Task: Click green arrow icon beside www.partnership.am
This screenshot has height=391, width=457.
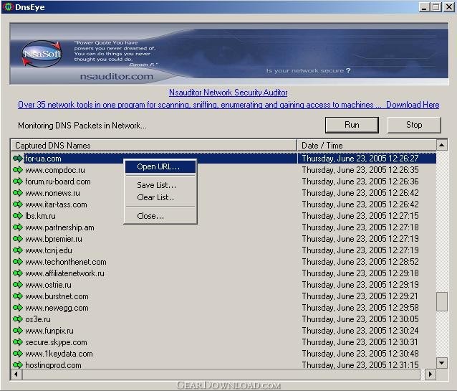Action: click(x=18, y=227)
